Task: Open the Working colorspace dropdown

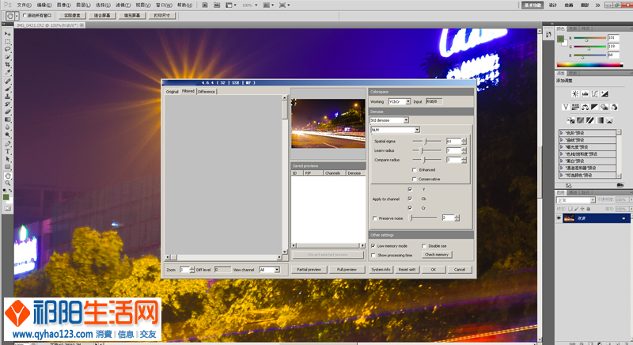Action: pyautogui.click(x=408, y=102)
